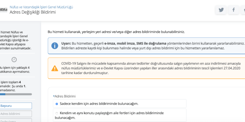The width and height of the screenshot is (245, 122).
Task: Click the orange warning triangle icon
Action: [55, 68]
